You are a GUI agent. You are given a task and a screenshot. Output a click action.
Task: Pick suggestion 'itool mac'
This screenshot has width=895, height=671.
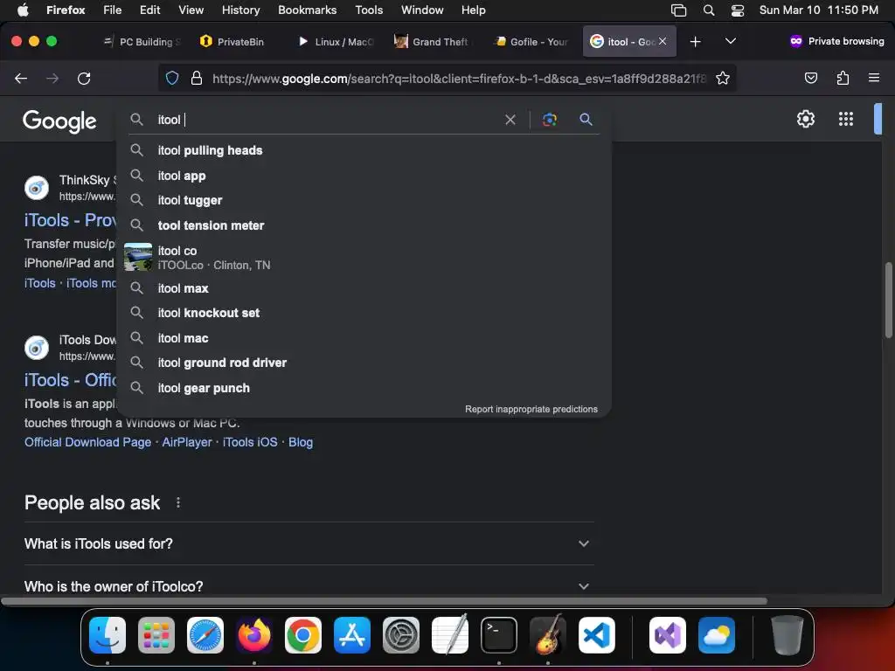(364, 338)
